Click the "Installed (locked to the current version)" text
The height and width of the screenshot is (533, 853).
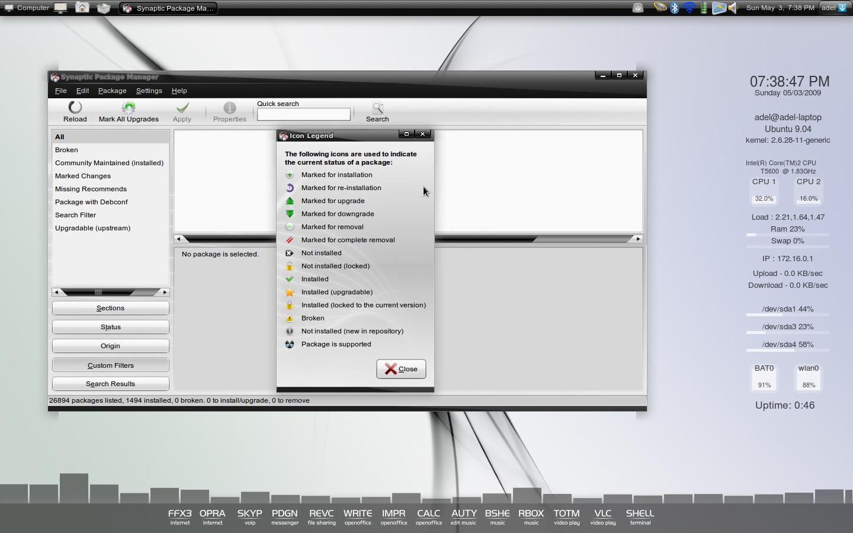[x=364, y=305]
